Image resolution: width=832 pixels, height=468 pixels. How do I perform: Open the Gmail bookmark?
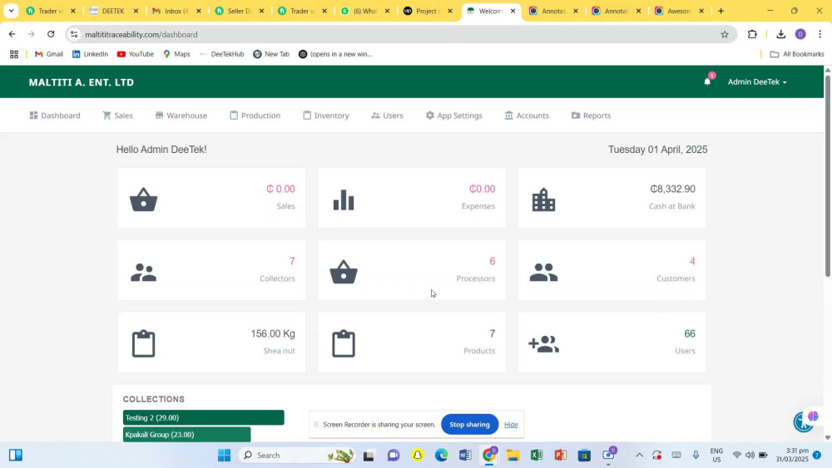[49, 54]
